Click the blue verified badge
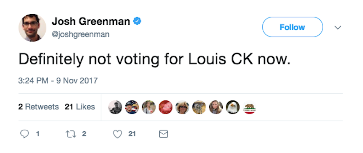 (137, 21)
